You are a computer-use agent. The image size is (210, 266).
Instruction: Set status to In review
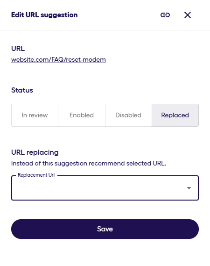point(35,115)
